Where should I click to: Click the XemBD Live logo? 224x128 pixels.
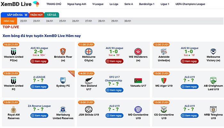[20, 4]
